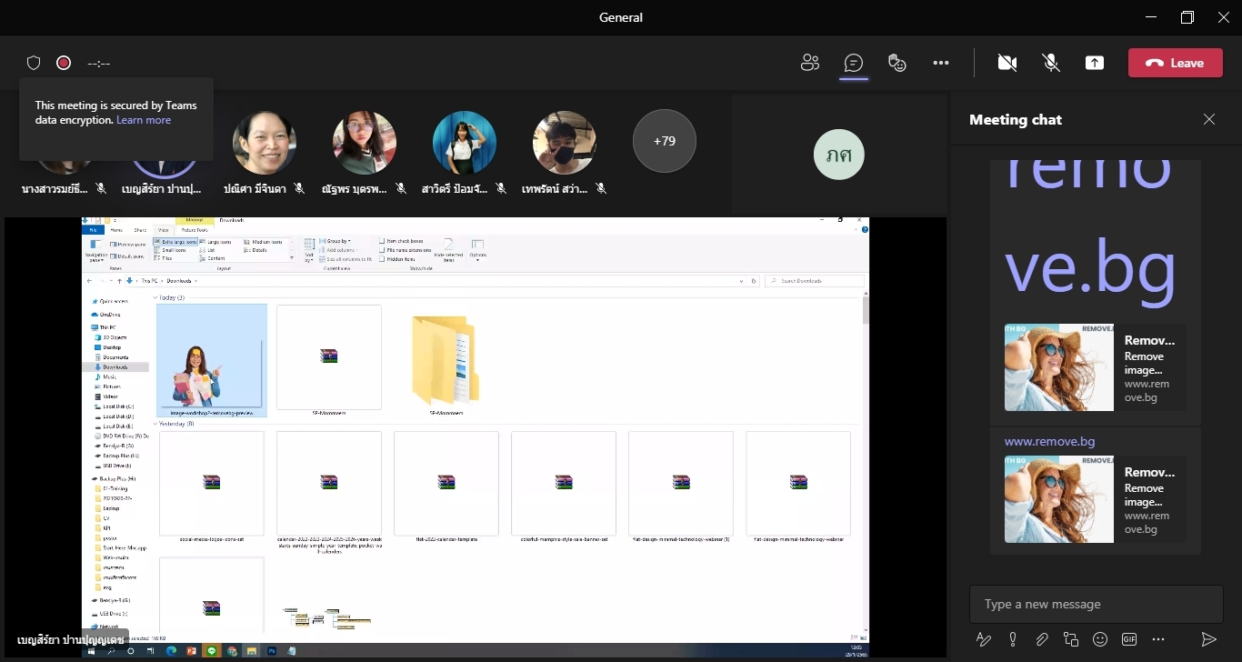The width and height of the screenshot is (1242, 662).
Task: Click the shield security icon
Action: pyautogui.click(x=34, y=63)
